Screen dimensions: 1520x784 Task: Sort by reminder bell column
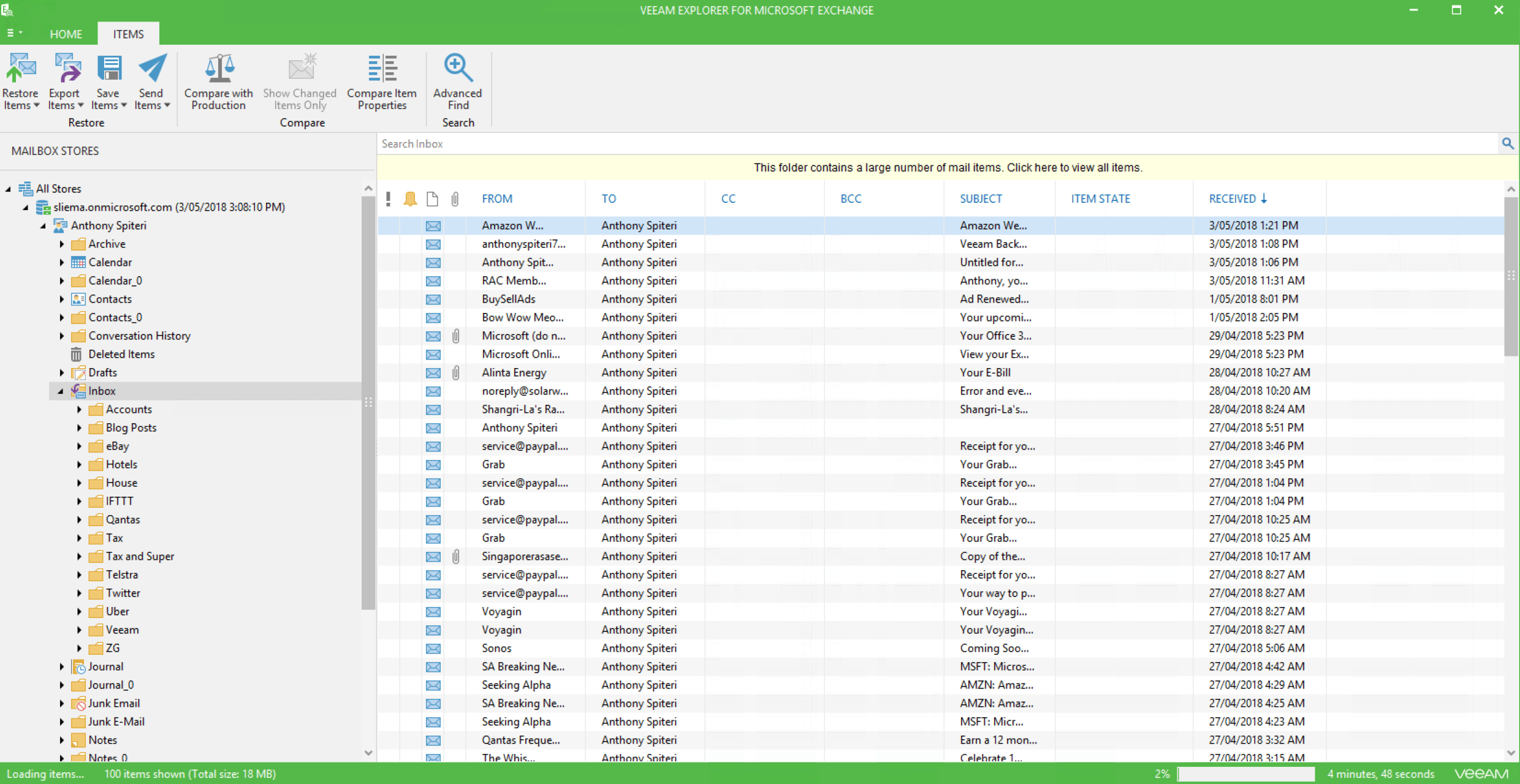click(x=410, y=198)
